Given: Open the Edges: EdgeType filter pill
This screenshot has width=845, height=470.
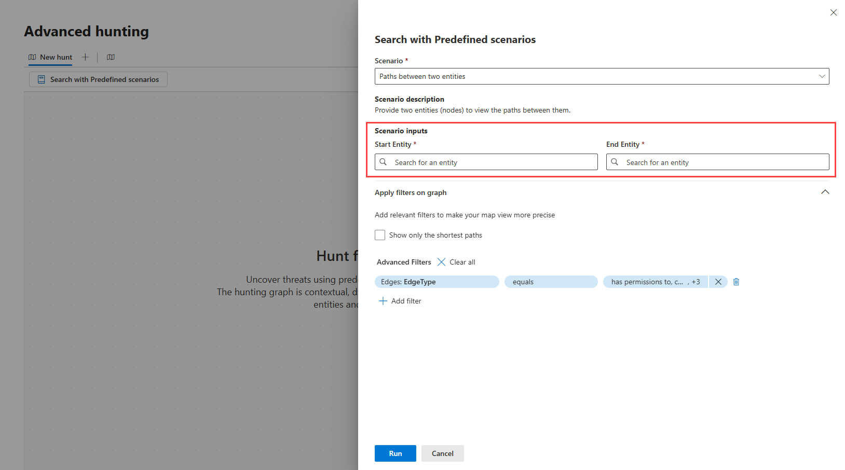Looking at the screenshot, I should [x=437, y=282].
